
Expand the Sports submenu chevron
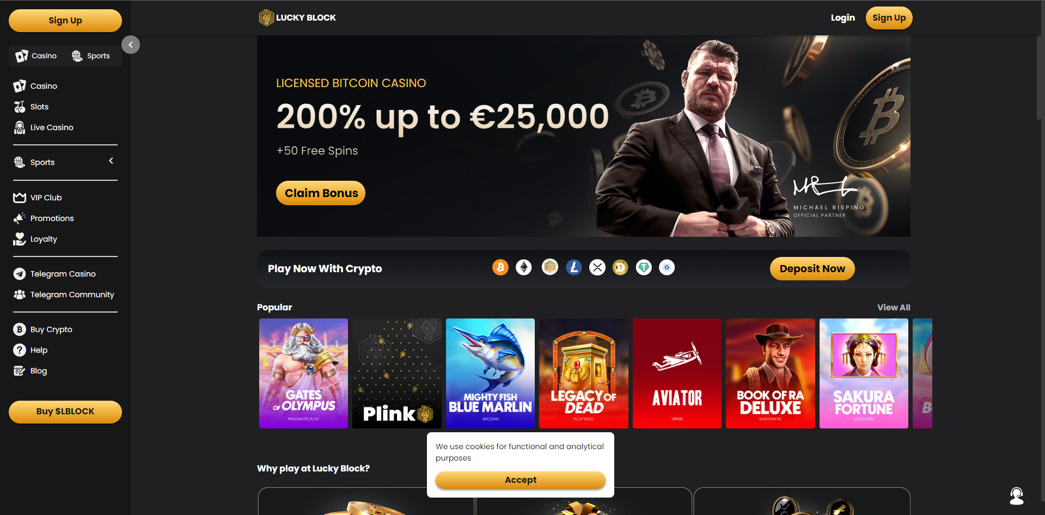tap(111, 161)
